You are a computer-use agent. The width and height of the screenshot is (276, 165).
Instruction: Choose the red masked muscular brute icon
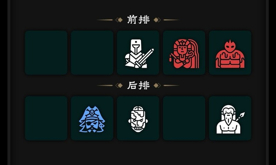[x=230, y=53]
